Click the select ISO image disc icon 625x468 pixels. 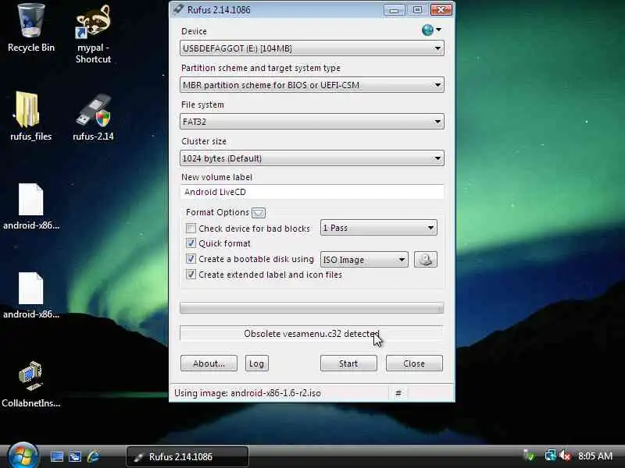coord(425,260)
